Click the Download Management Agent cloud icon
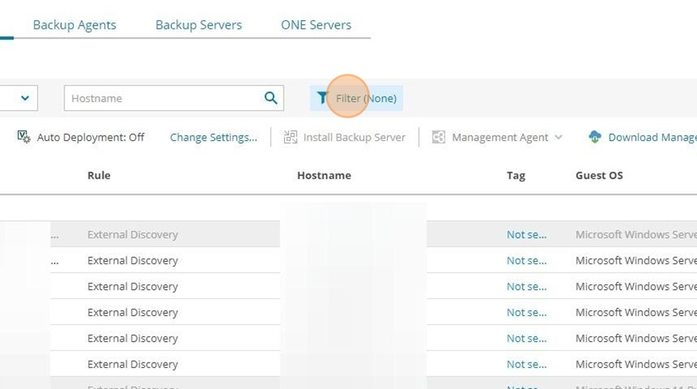This screenshot has width=697, height=389. (595, 137)
